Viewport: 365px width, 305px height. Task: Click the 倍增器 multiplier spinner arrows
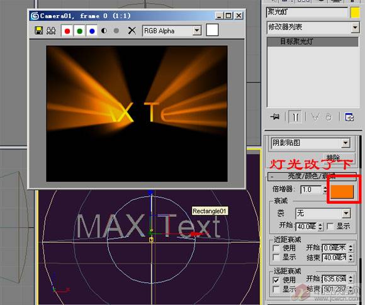pos(325,190)
